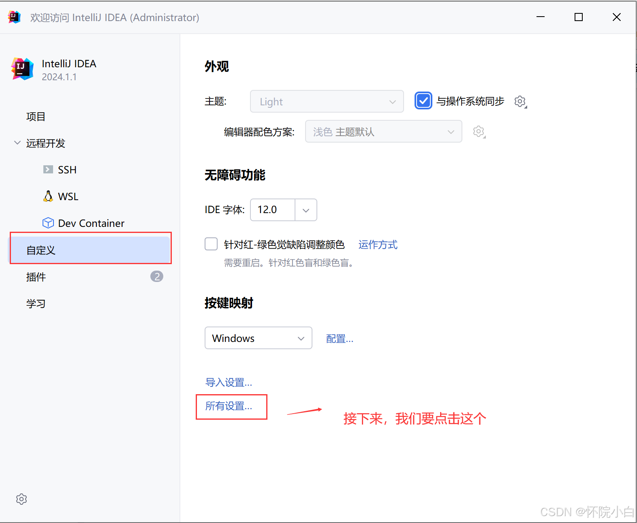
Task: Click the 需要重启 hint text
Action: 290,263
